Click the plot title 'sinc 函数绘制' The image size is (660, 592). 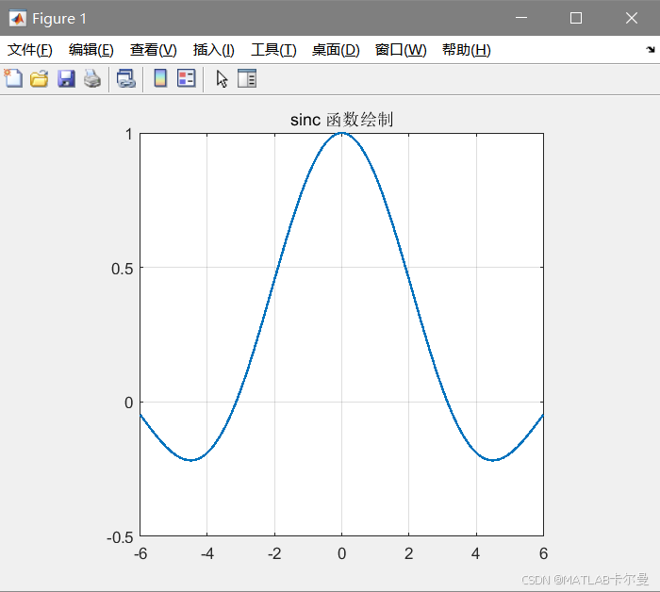coord(341,120)
